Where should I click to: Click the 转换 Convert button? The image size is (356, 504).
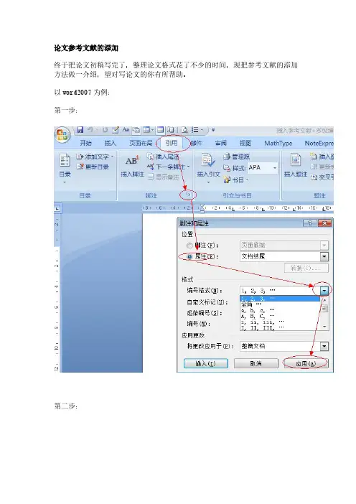pos(306,268)
